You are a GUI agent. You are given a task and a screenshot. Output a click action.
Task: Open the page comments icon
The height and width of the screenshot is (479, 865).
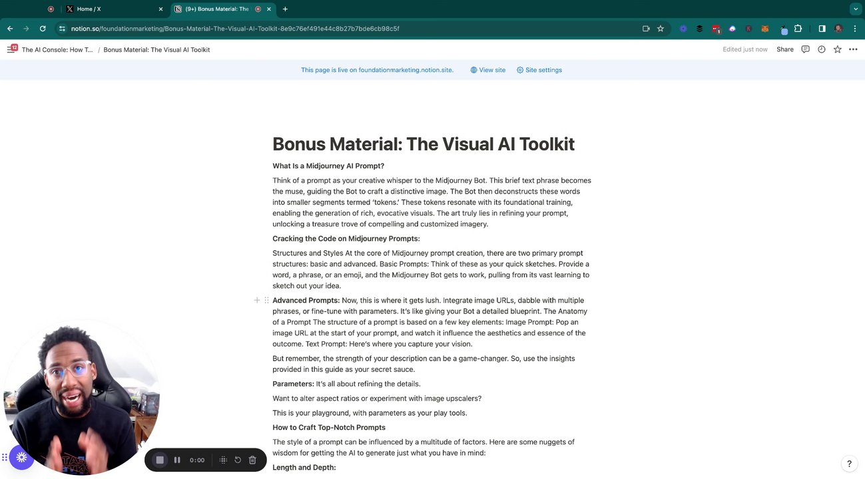pos(805,49)
